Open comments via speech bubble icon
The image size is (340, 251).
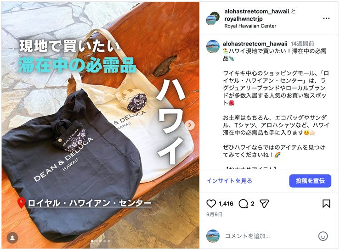click(x=243, y=204)
